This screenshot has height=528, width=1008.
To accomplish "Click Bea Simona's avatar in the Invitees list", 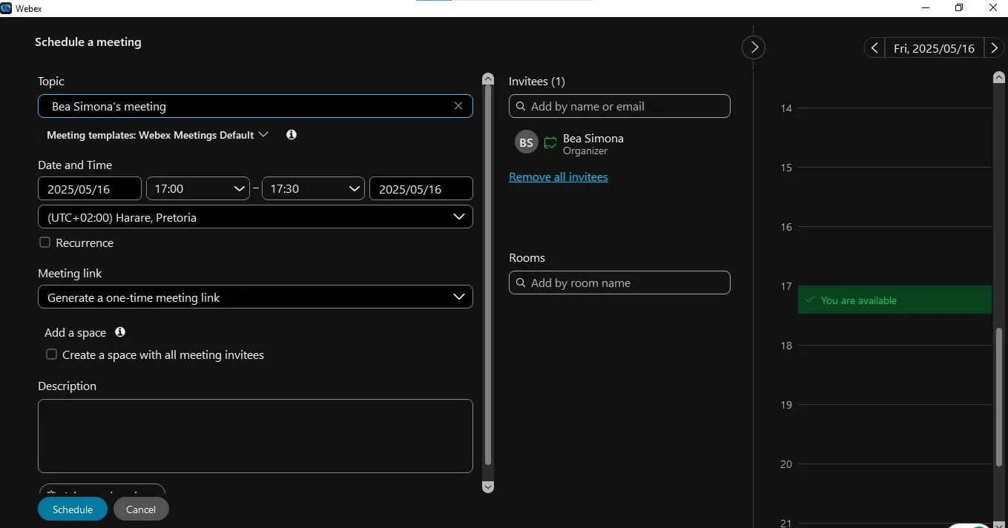I will [x=526, y=142].
